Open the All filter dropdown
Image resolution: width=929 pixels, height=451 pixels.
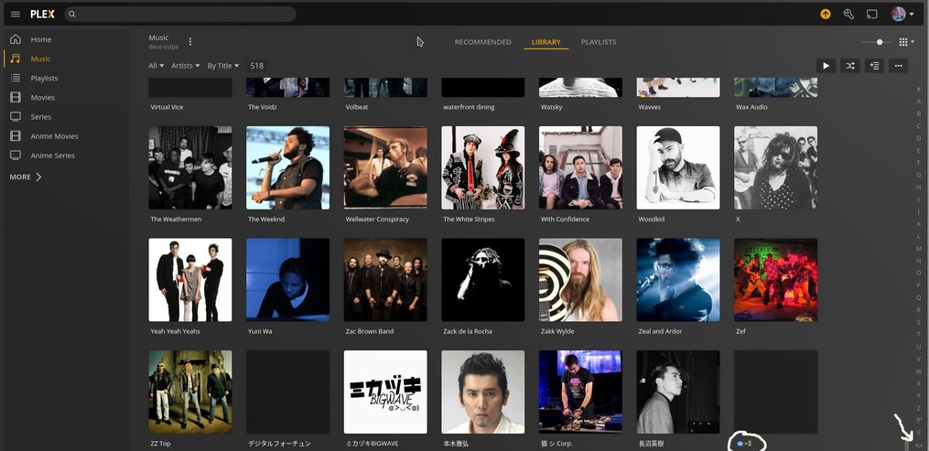(x=157, y=66)
